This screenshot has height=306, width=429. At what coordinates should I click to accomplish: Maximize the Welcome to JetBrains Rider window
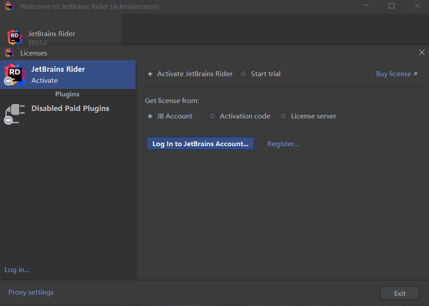392,6
